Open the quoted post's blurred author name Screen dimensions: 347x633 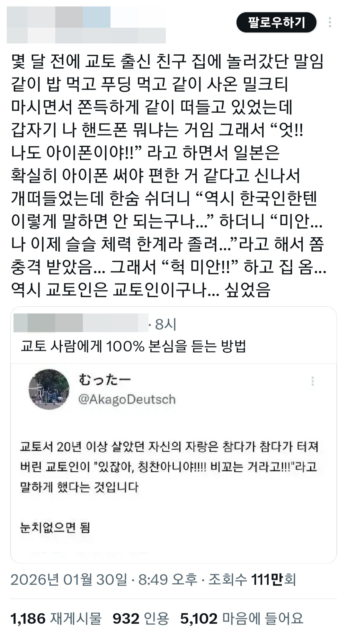pos(81,322)
